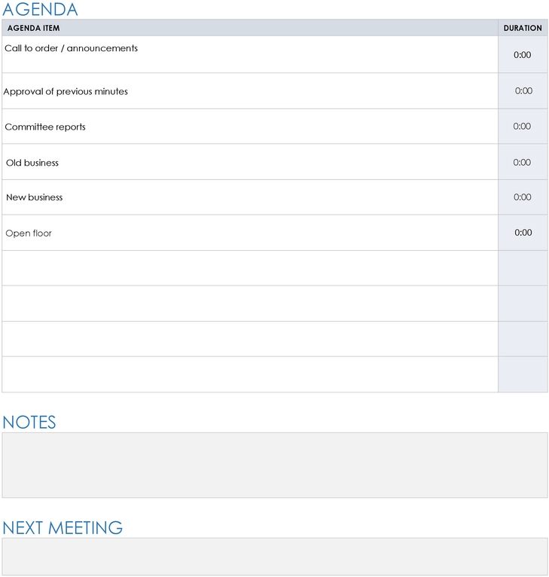Click the 'Old business' agenda cell
Image resolution: width=549 pixels, height=577 pixels.
(x=250, y=162)
